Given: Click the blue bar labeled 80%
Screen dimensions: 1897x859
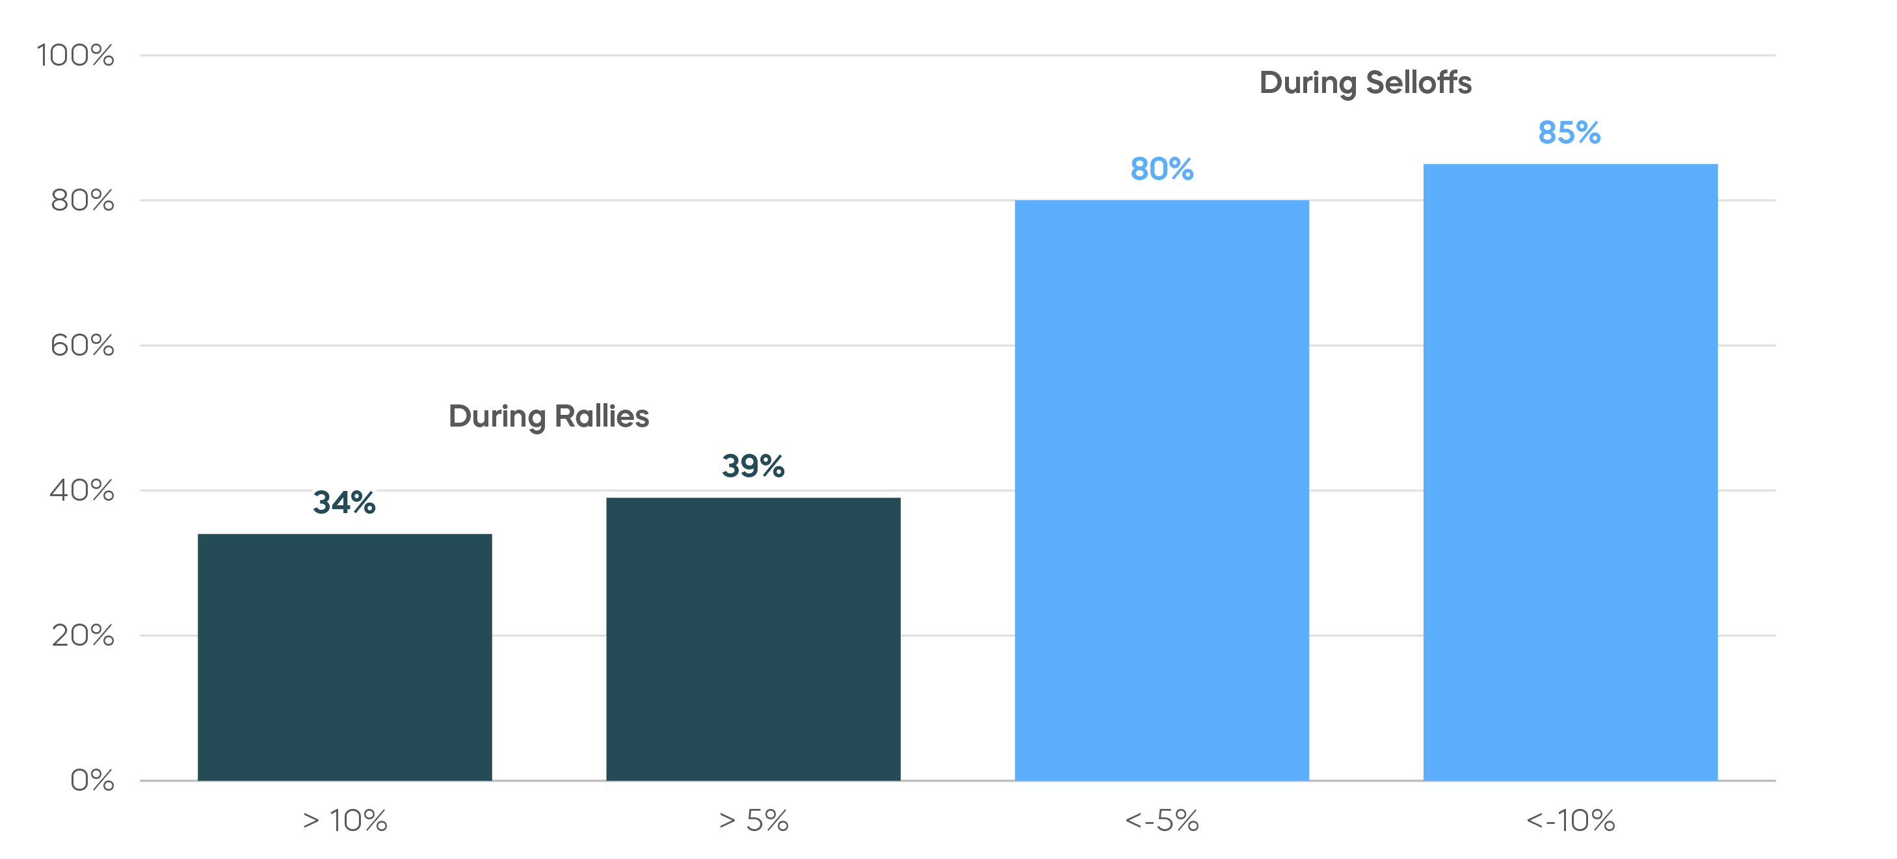Looking at the screenshot, I should pyautogui.click(x=1162, y=490).
